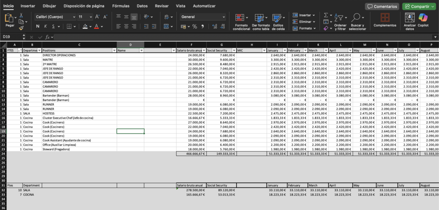
Task: Click the Compartir share button
Action: (419, 7)
